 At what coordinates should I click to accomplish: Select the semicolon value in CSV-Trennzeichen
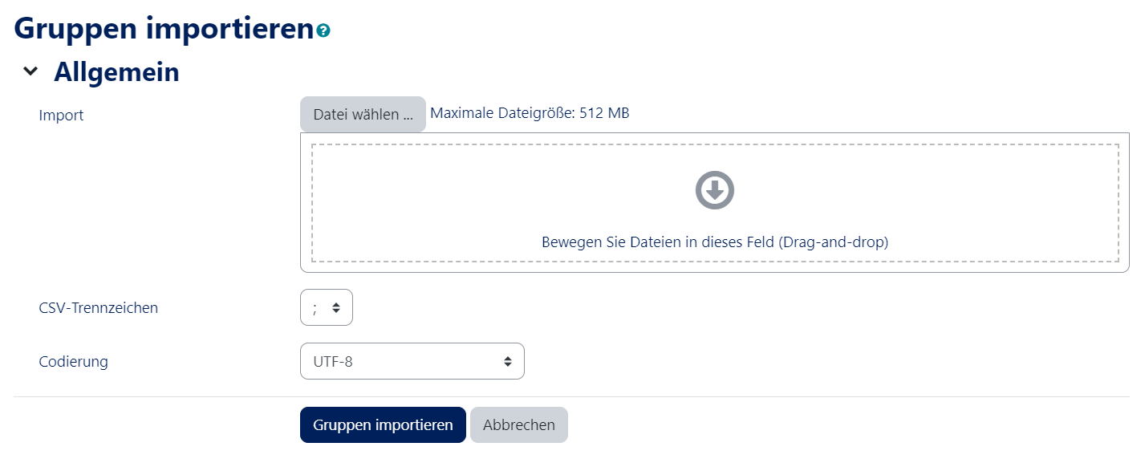pos(315,307)
